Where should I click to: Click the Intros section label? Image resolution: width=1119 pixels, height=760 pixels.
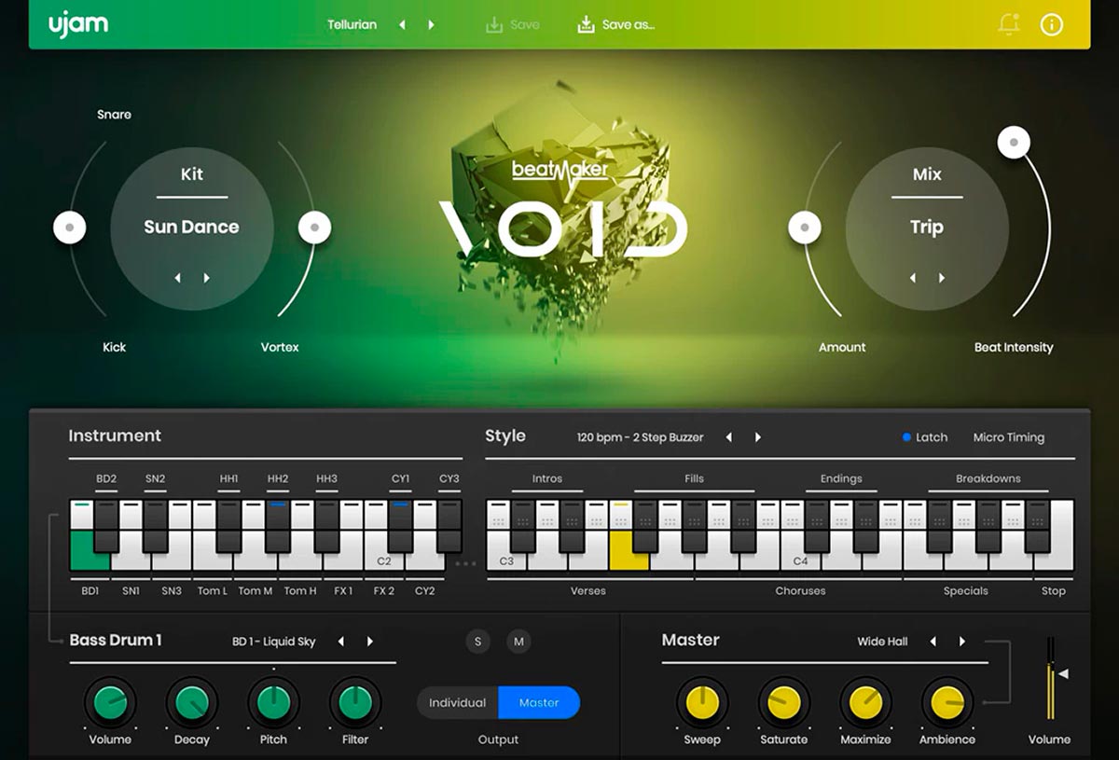coord(547,478)
